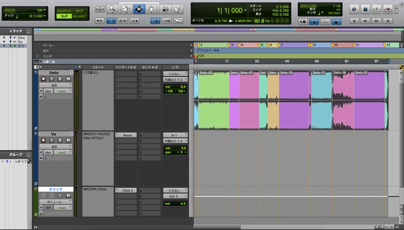The width and height of the screenshot is (404, 230).
Task: Toggle MIDI Merge button
Action: 325,22
